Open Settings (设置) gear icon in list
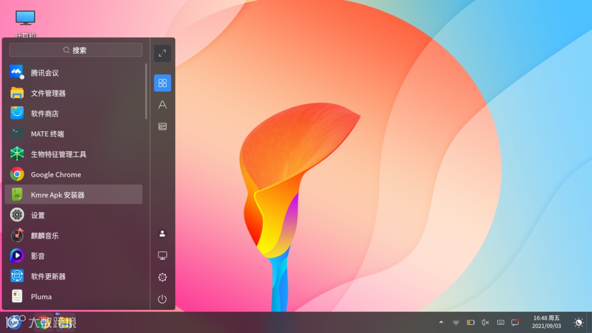The image size is (592, 333). click(x=16, y=215)
